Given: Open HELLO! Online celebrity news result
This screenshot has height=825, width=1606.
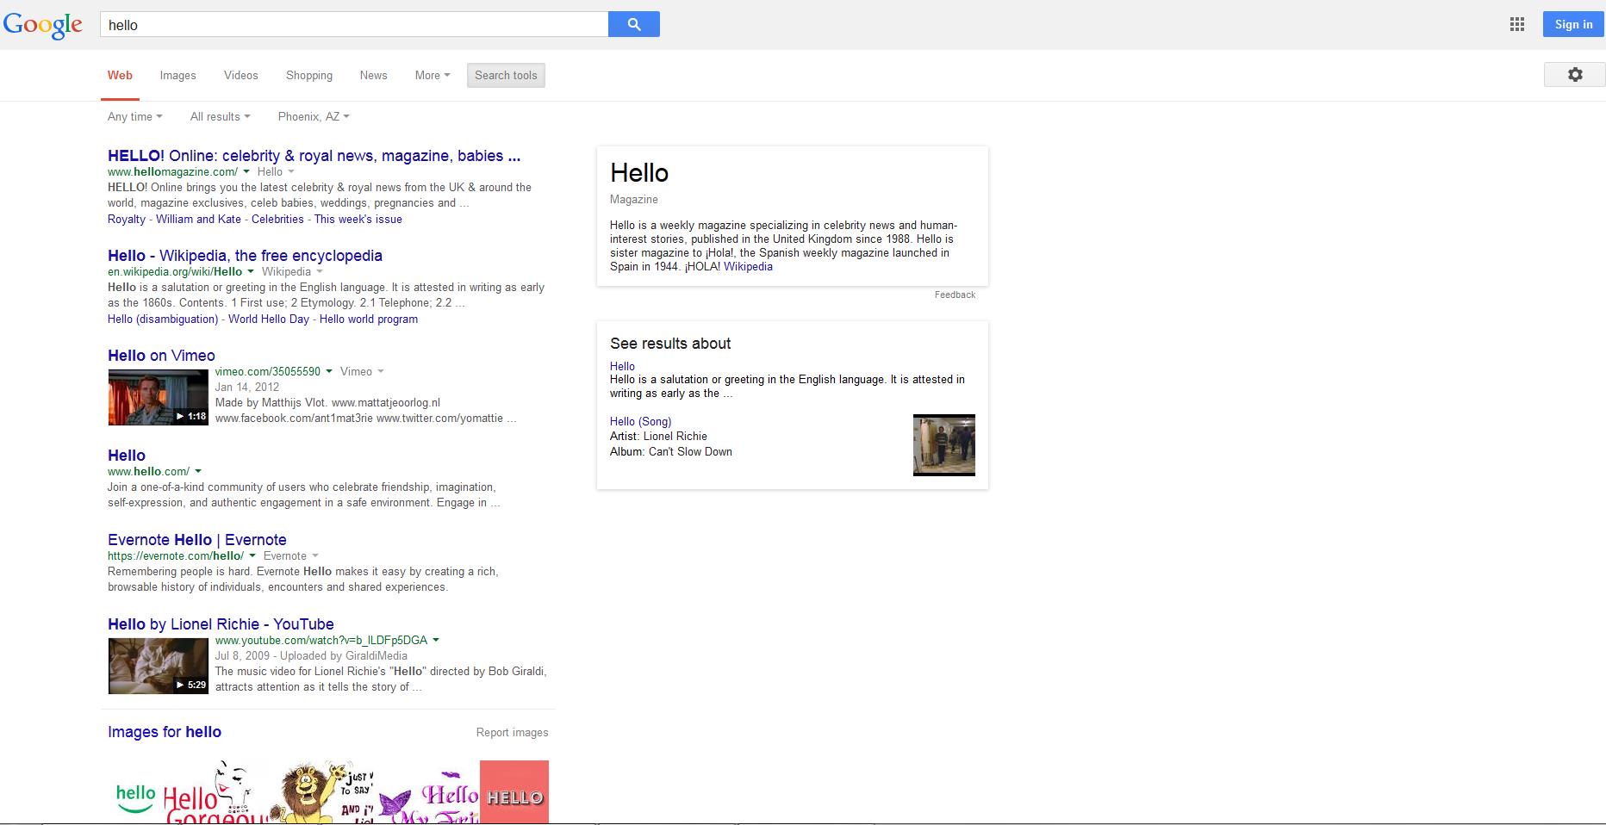Looking at the screenshot, I should click(x=314, y=156).
